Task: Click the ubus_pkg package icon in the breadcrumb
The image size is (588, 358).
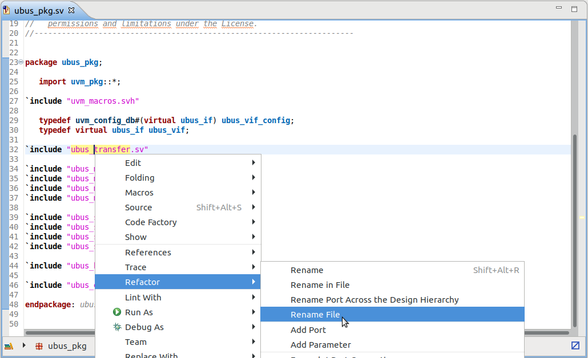Action: click(39, 345)
